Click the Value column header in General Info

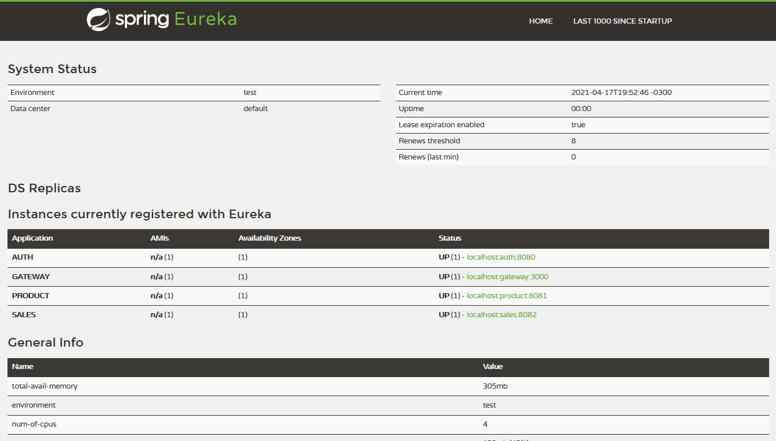point(493,367)
